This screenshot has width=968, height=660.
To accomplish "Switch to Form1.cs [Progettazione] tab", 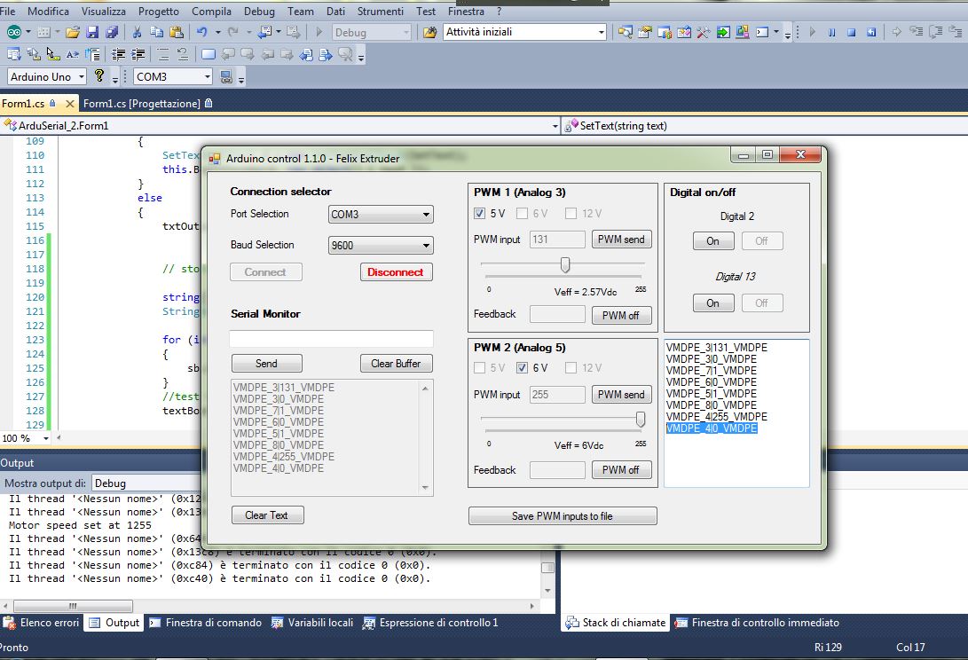I will 147,104.
